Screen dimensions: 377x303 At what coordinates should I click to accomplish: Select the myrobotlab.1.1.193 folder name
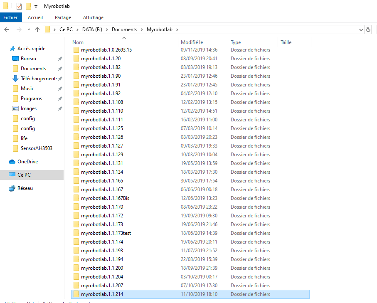[102, 251]
